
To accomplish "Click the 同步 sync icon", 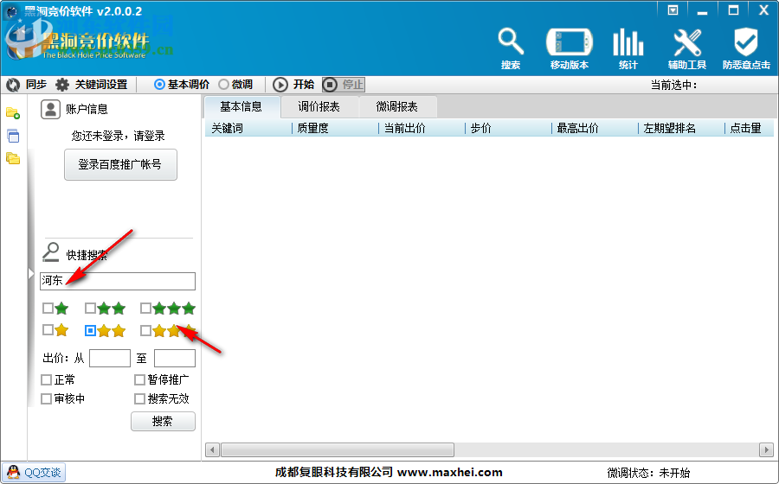I will 13,85.
